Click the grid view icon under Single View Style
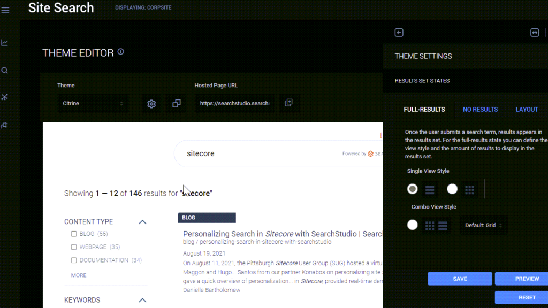The width and height of the screenshot is (548, 308). (470, 190)
